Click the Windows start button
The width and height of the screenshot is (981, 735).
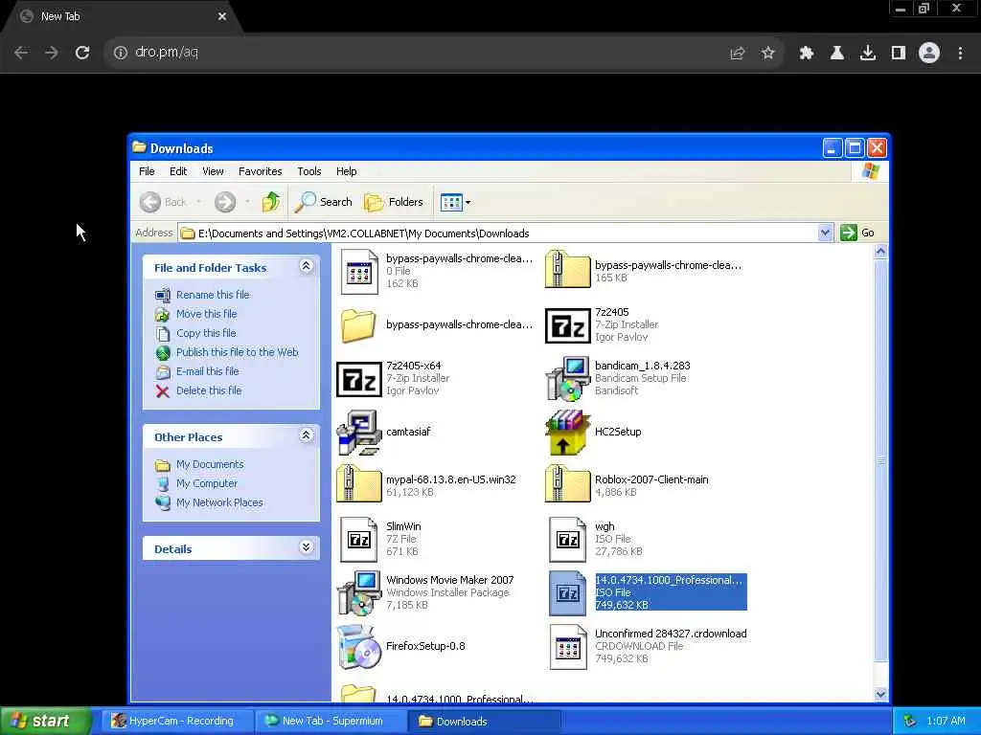click(46, 721)
